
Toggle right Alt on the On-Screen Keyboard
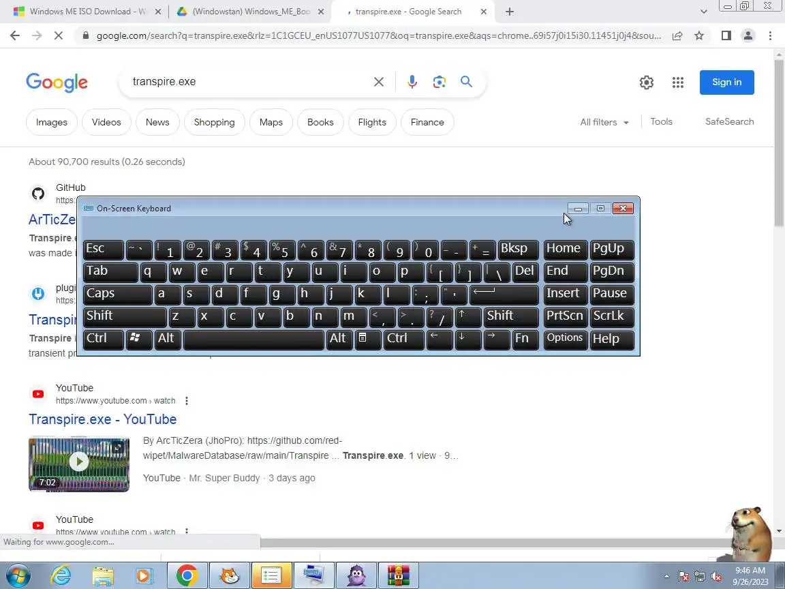pyautogui.click(x=339, y=339)
